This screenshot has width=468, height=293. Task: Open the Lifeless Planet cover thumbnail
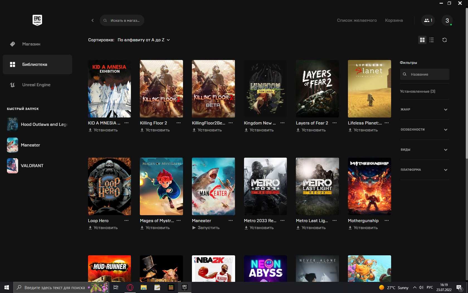[x=369, y=89]
